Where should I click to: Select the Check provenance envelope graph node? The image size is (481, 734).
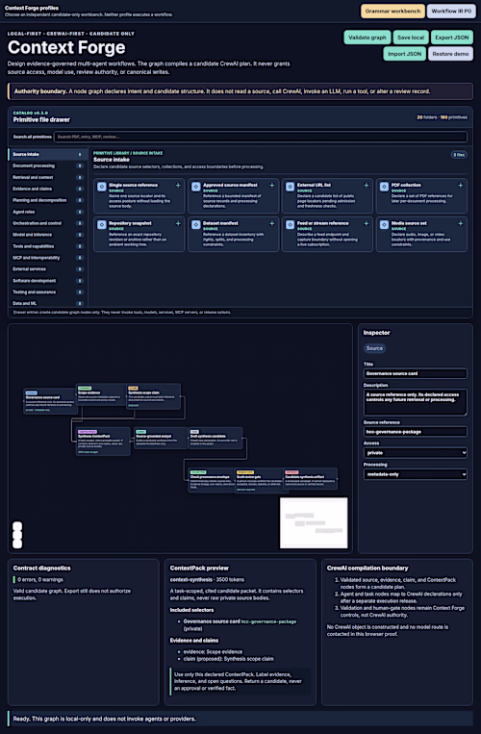212,480
